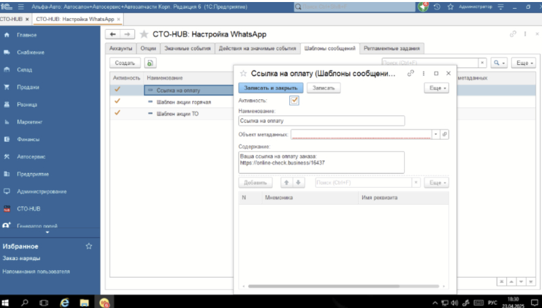The image size is (542, 308).
Task: Toggle activity checkmark for Шаблон акции ТО
Action: 118,113
